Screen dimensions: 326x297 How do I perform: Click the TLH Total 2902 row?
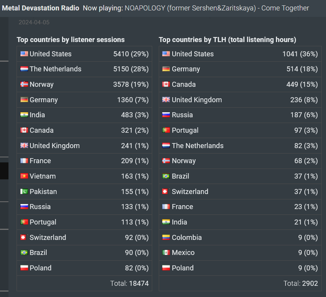click(240, 283)
